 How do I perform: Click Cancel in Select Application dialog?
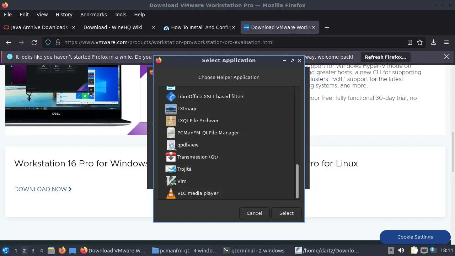point(255,213)
